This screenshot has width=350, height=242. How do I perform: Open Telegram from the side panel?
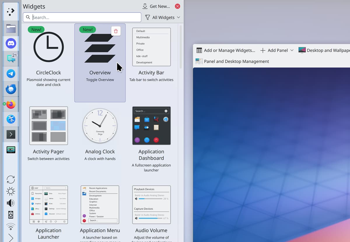11,74
